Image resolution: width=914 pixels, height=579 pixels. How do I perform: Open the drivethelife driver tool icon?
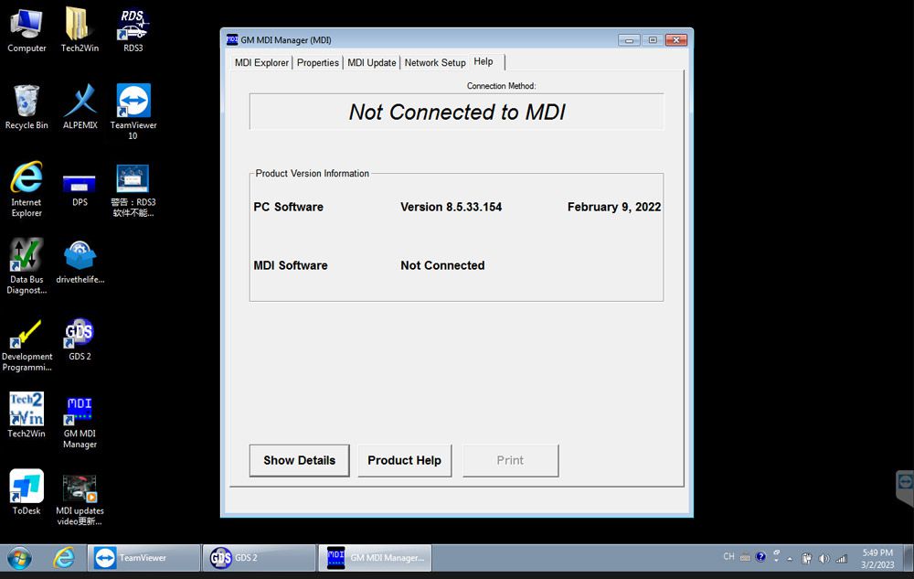[80, 254]
